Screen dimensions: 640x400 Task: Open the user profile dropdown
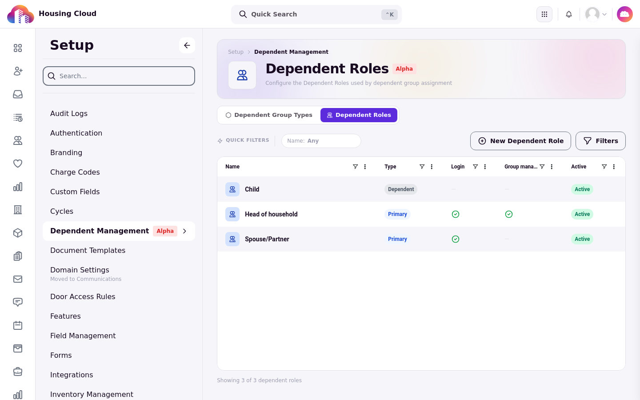coord(596,14)
